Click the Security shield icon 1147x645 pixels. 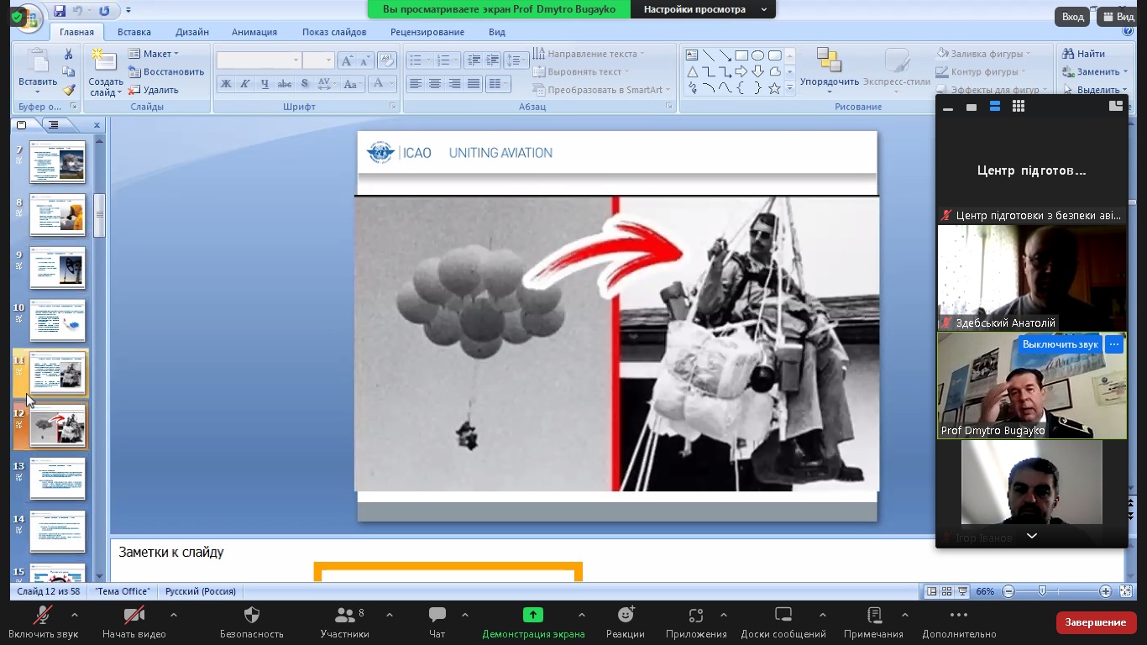tap(251, 616)
